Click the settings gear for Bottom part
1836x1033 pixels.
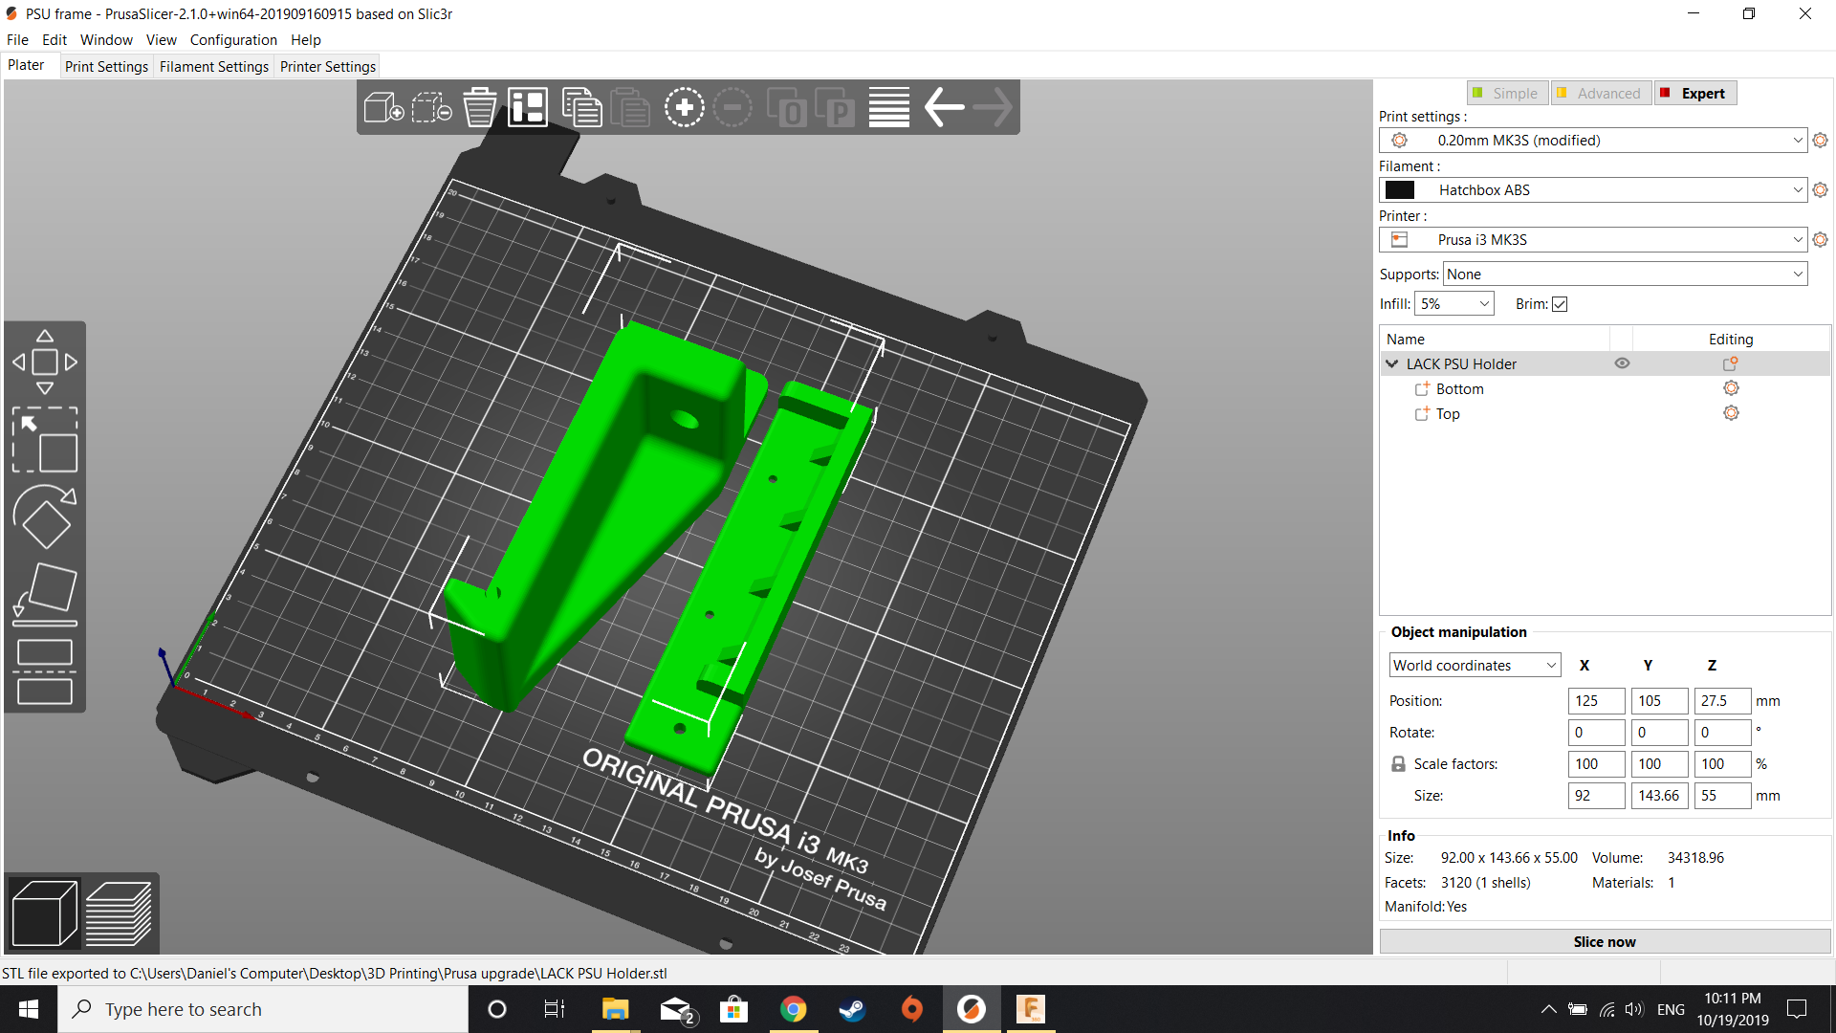click(x=1731, y=388)
